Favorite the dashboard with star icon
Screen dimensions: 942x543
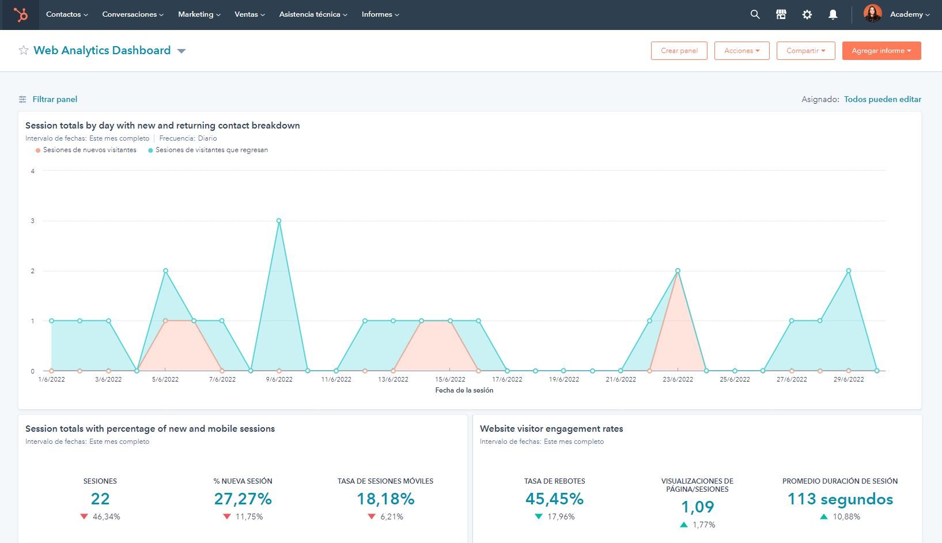pyautogui.click(x=24, y=50)
